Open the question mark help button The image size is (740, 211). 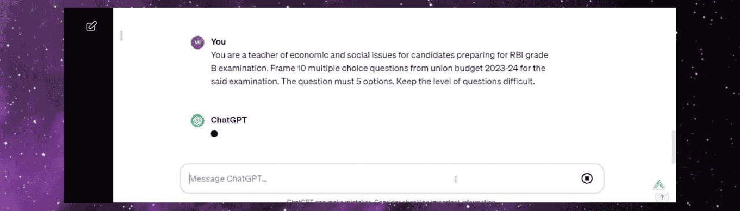point(662,197)
